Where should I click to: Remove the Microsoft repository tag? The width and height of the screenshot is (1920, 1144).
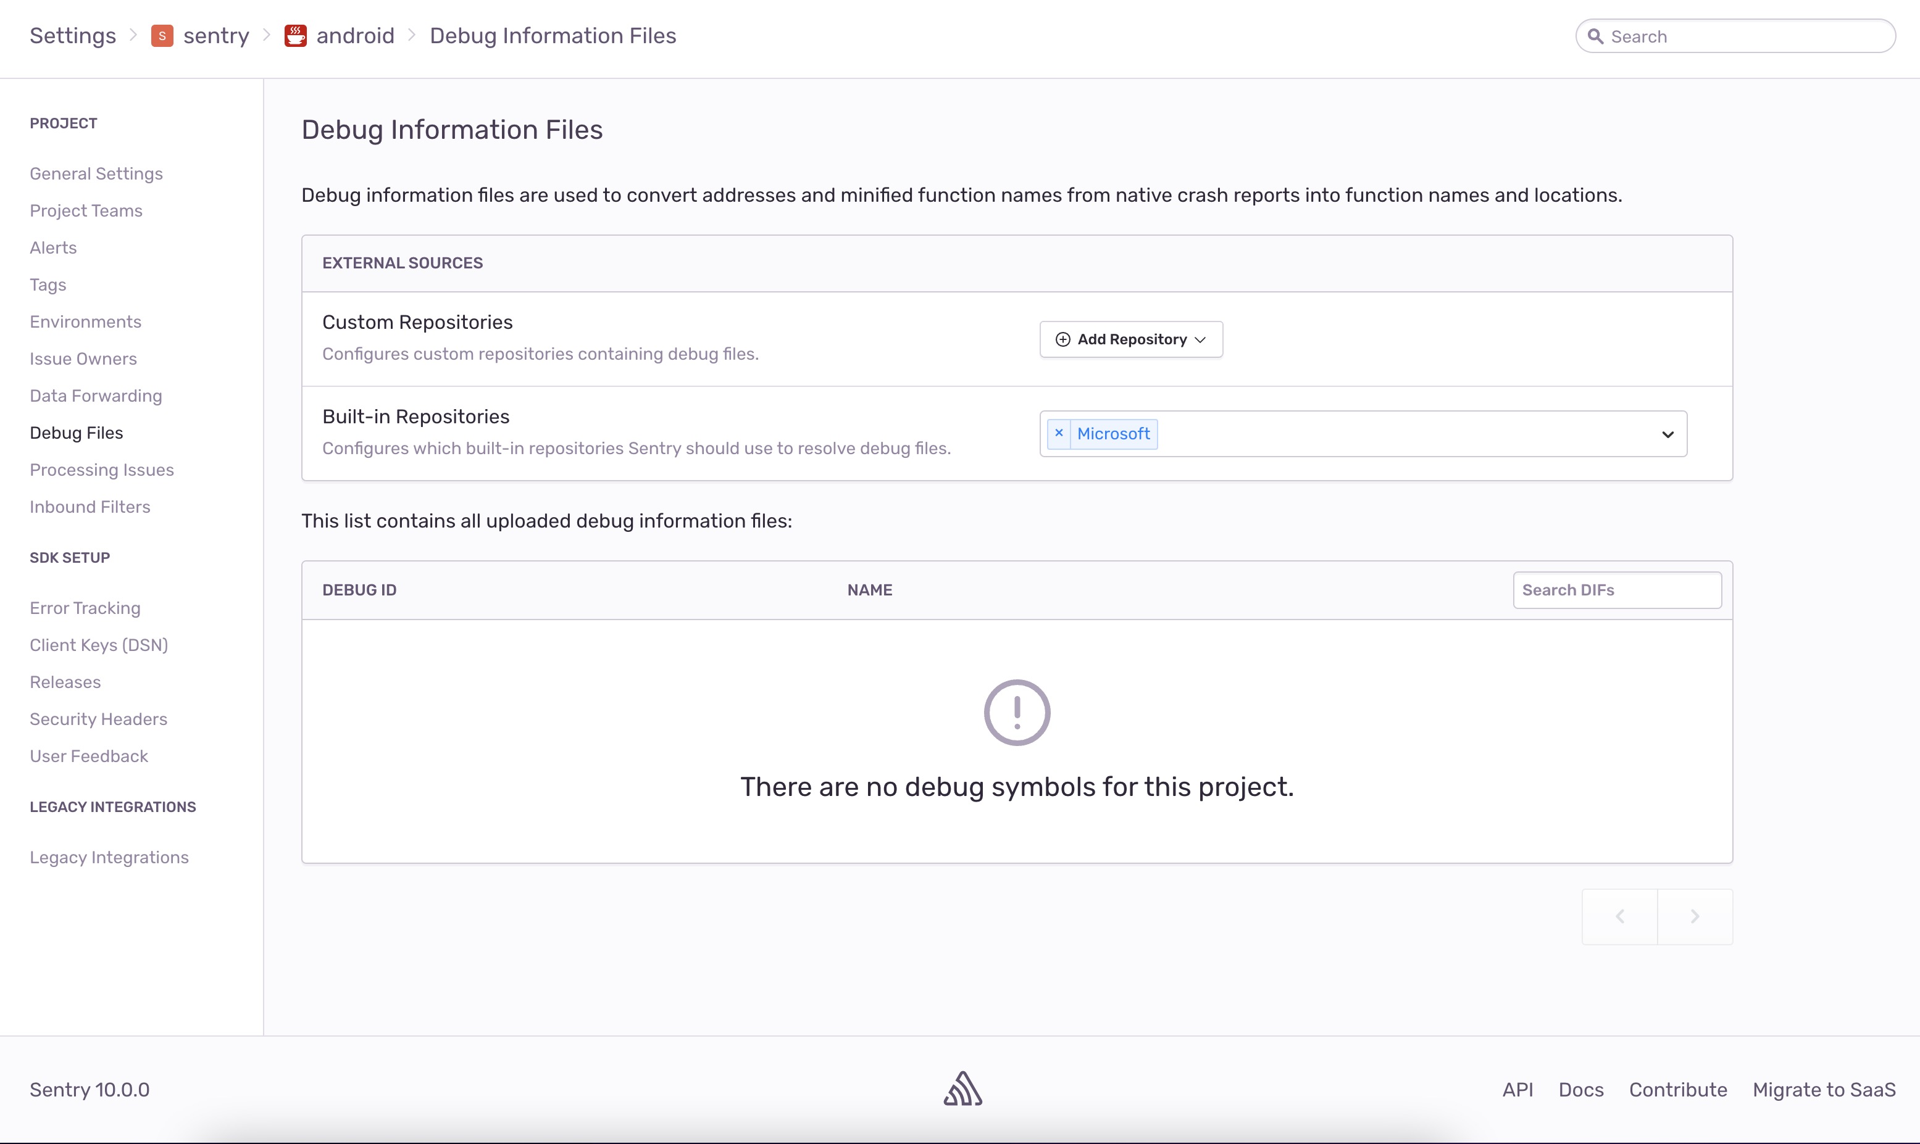(1059, 433)
